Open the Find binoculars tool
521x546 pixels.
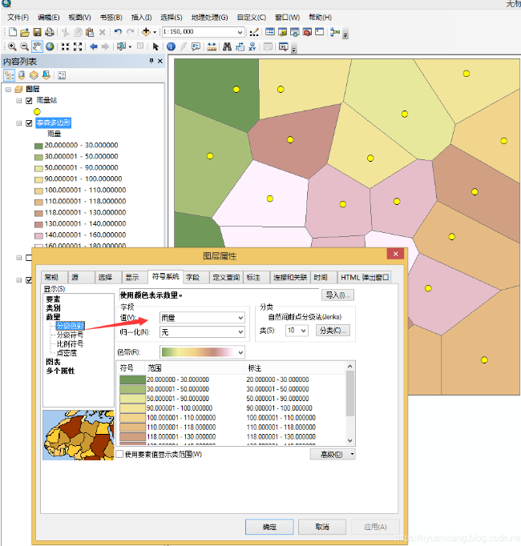click(227, 46)
